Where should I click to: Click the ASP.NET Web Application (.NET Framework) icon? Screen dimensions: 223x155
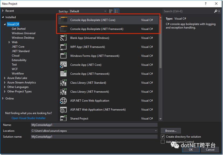tap(64, 110)
